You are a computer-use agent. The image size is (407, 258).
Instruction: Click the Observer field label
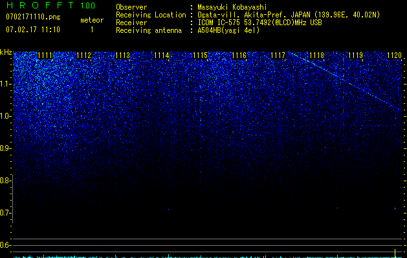(131, 7)
